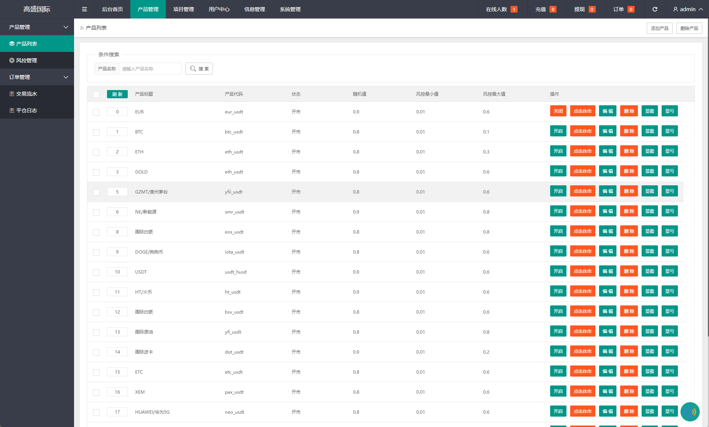Tick the checkbox for the GZMT/贵州茅台 row

(x=96, y=192)
